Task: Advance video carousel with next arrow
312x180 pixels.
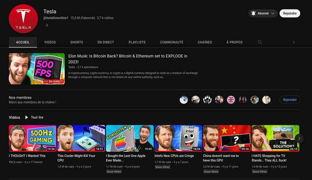Action: click(x=299, y=139)
